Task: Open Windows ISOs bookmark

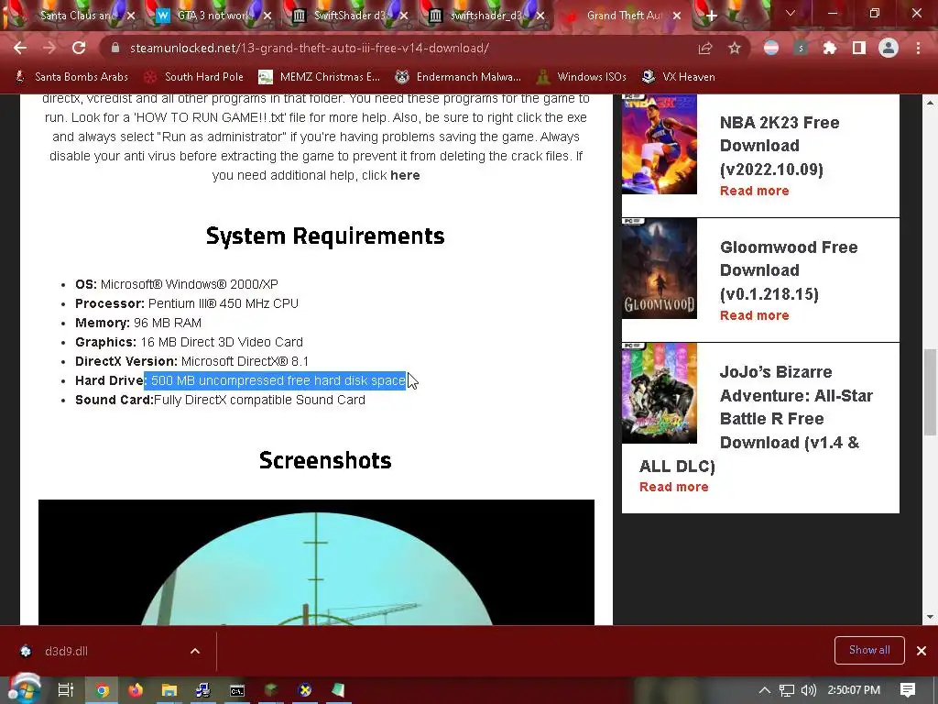Action: tap(582, 77)
